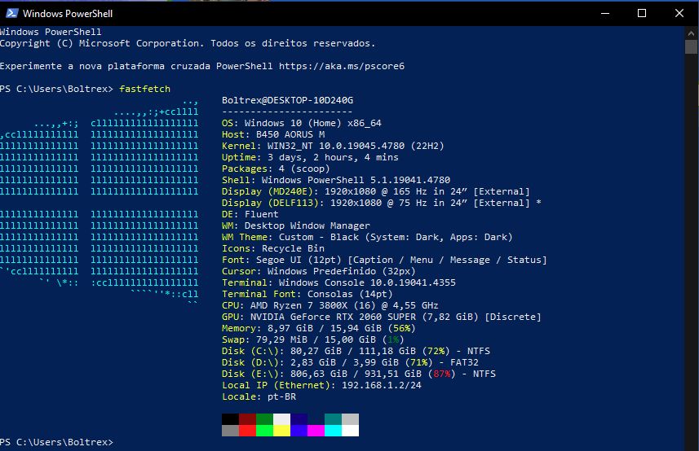
Task: Click the Host: B450 AORUS M line
Action: pos(273,135)
